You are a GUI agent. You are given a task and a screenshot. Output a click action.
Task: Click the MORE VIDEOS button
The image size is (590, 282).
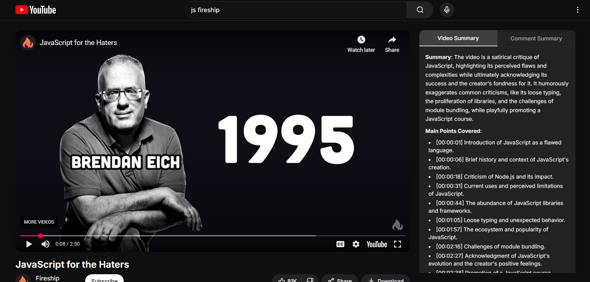39,222
